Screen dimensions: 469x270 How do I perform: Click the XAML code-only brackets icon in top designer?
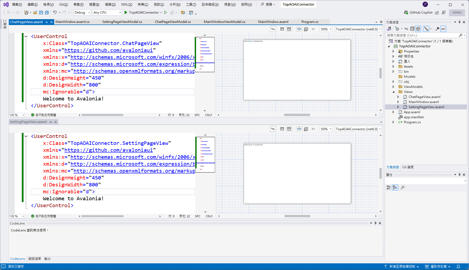313,29
